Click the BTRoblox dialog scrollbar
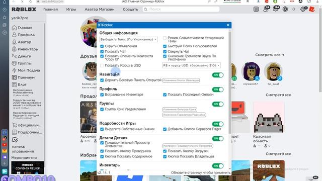The height and width of the screenshot is (181, 322). [x=230, y=82]
